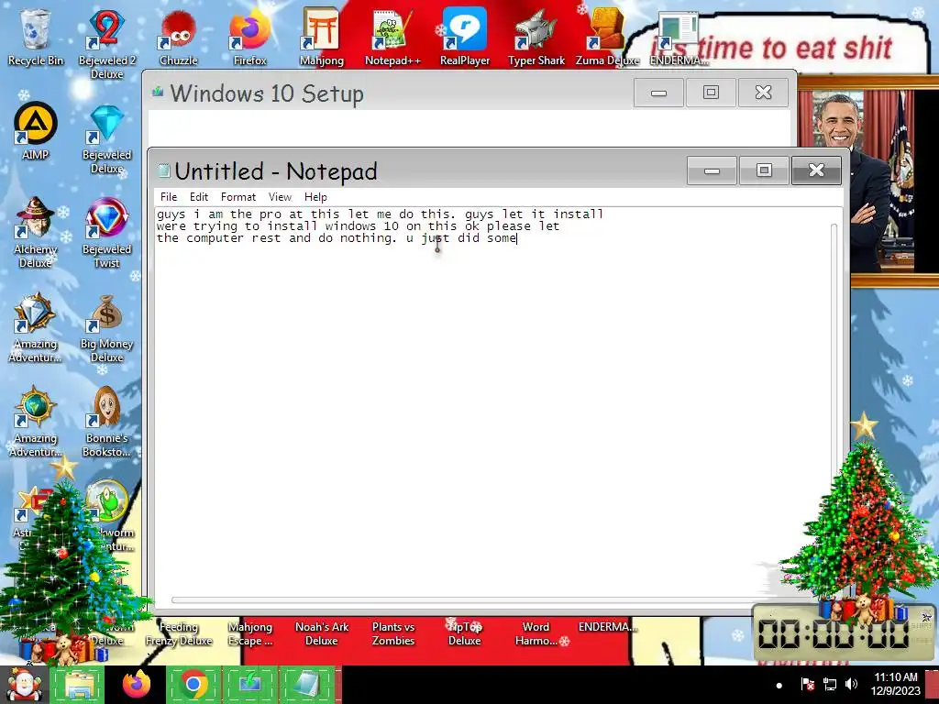The width and height of the screenshot is (939, 704).
Task: Place cursor after 'some' in Notepad text
Action: click(517, 238)
